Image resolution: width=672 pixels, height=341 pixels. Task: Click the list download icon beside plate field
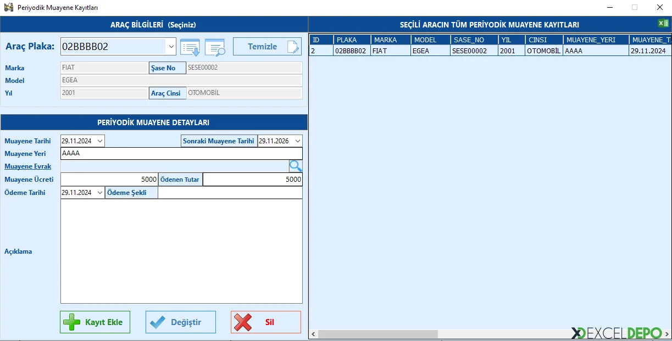coord(190,47)
